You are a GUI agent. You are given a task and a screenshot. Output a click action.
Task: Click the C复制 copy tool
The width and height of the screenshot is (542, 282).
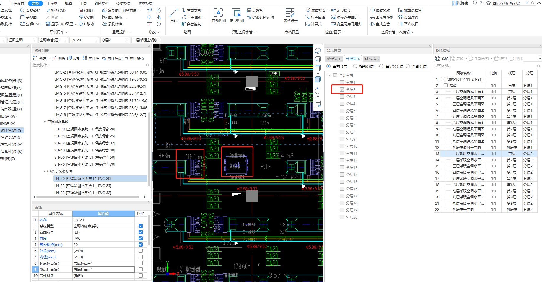click(x=86, y=17)
